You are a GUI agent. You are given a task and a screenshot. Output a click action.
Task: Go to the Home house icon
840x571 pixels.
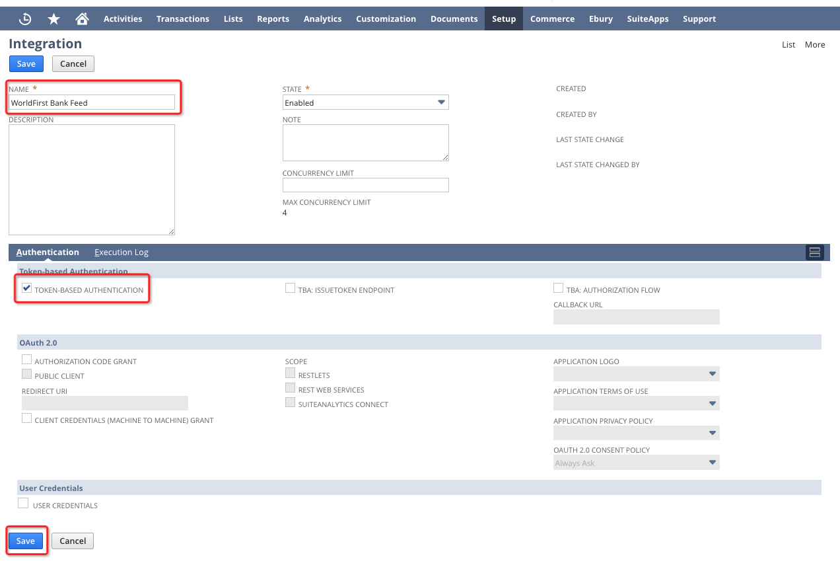pos(82,19)
